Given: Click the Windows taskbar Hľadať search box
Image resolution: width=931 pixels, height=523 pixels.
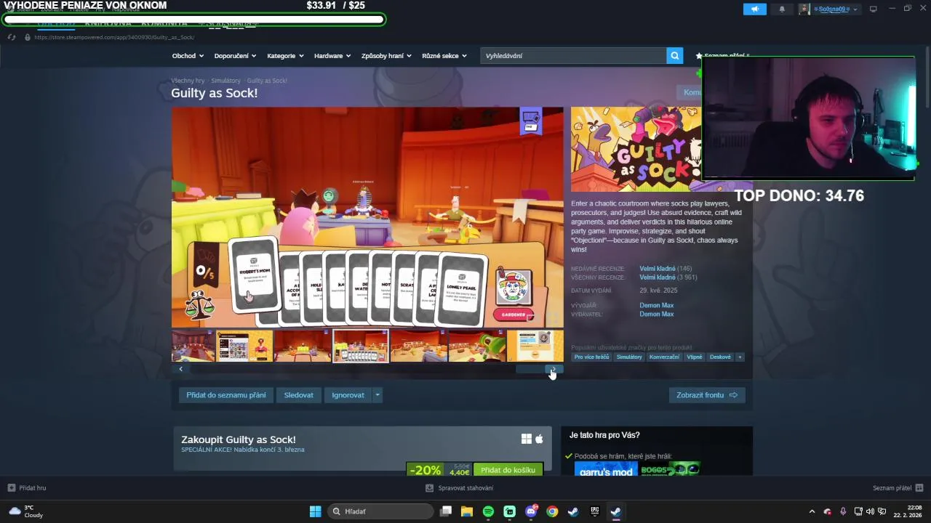Looking at the screenshot, I should tap(380, 511).
